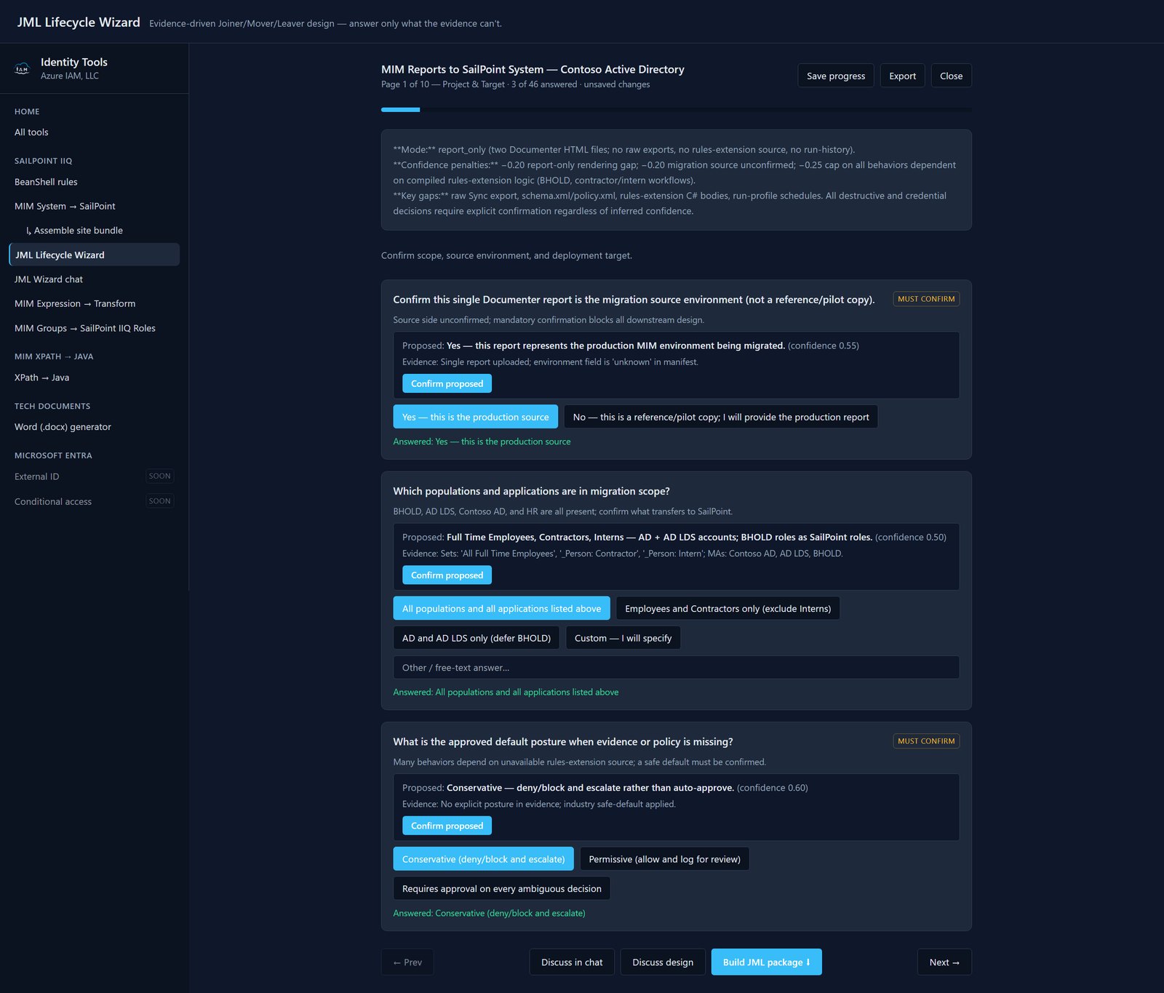Click MUST CONFIRM badge on source environment question
Screen dimensions: 1164x993
click(x=926, y=299)
